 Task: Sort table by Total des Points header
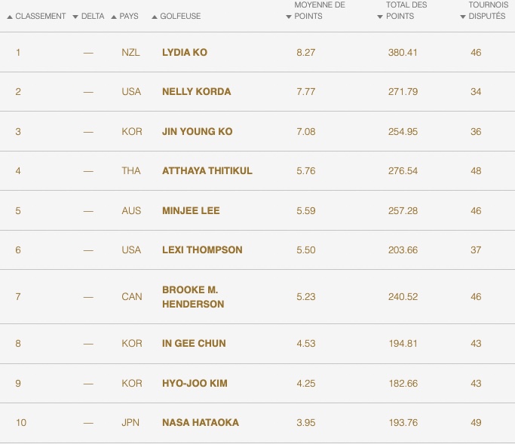[406, 11]
